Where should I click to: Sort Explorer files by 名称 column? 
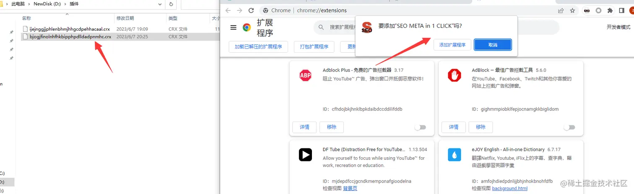26,18
